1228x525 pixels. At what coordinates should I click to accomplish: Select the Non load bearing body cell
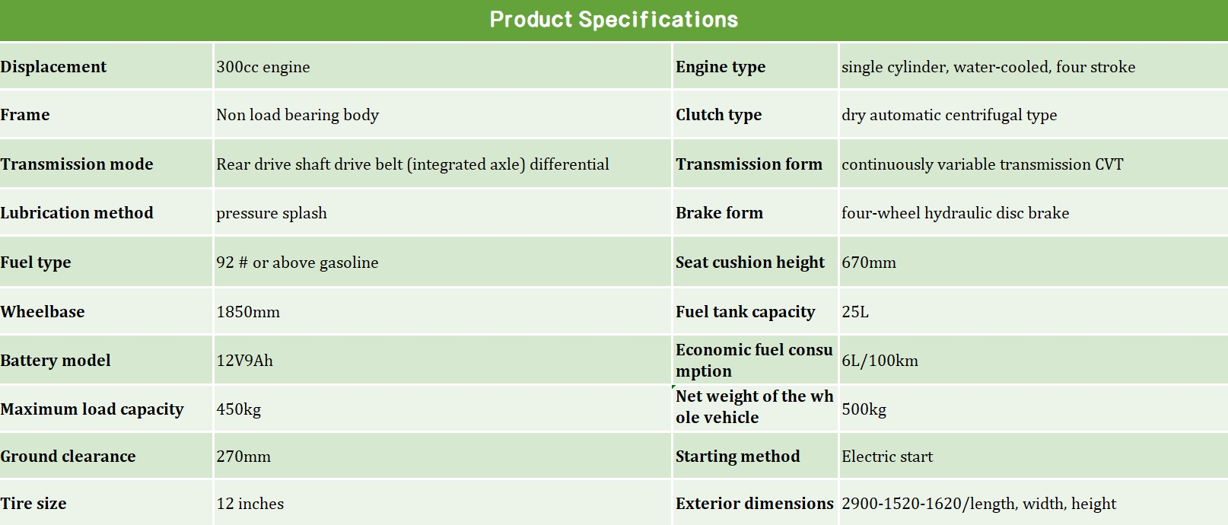(x=297, y=115)
